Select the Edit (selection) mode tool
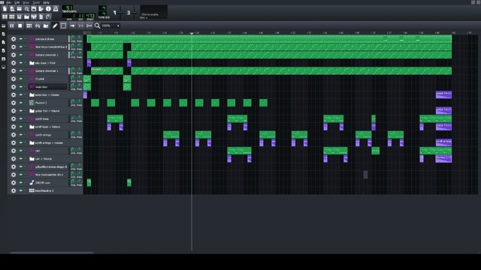This screenshot has height=270, width=481. coord(63,25)
